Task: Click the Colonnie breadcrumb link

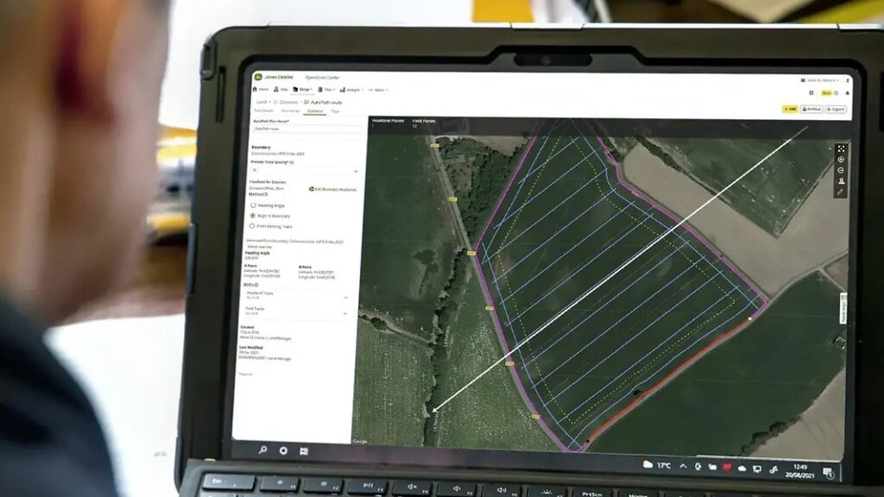Action: (x=288, y=102)
